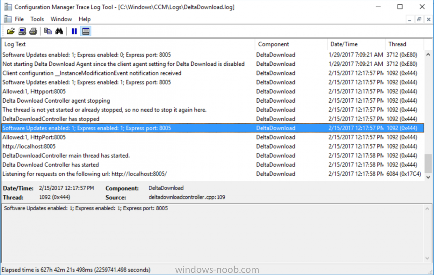Screen dimensions: 434x275
Task: Click detail pane scrollbar down arrow
Action: (428, 258)
